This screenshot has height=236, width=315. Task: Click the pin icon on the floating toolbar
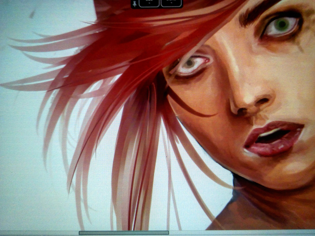[135, 3]
